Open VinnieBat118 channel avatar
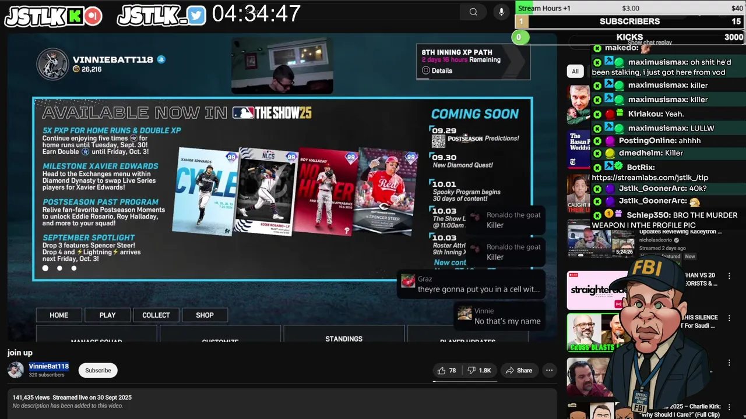This screenshot has width=746, height=419. coord(16,370)
